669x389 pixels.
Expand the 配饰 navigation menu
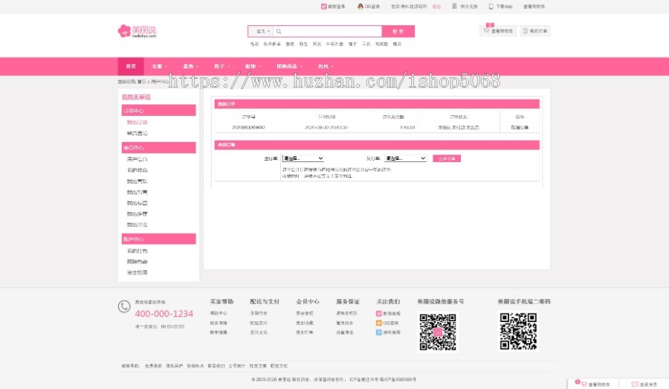253,66
